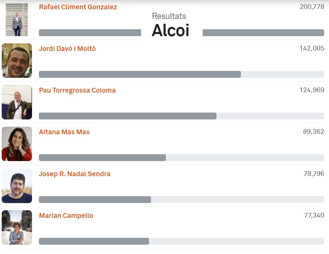Open Marian Campello's portrait photo
329x254 pixels.
click(x=17, y=227)
